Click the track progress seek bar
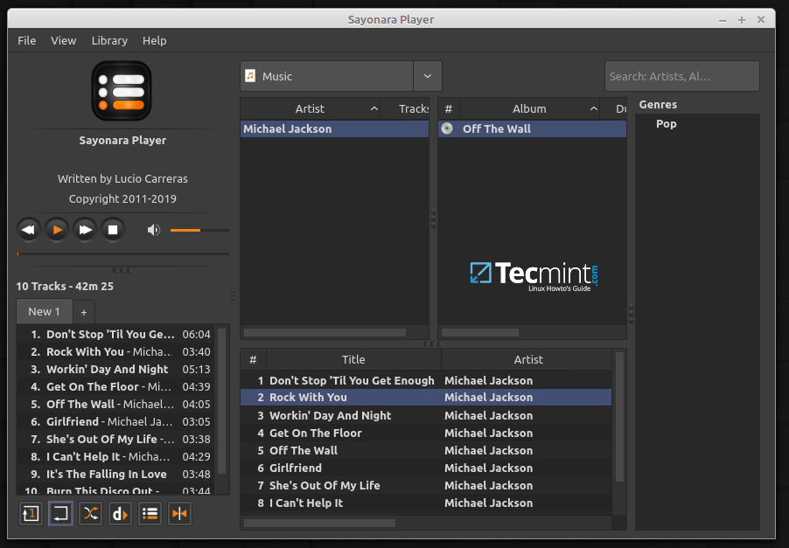Viewport: 789px width, 548px height. (x=122, y=253)
